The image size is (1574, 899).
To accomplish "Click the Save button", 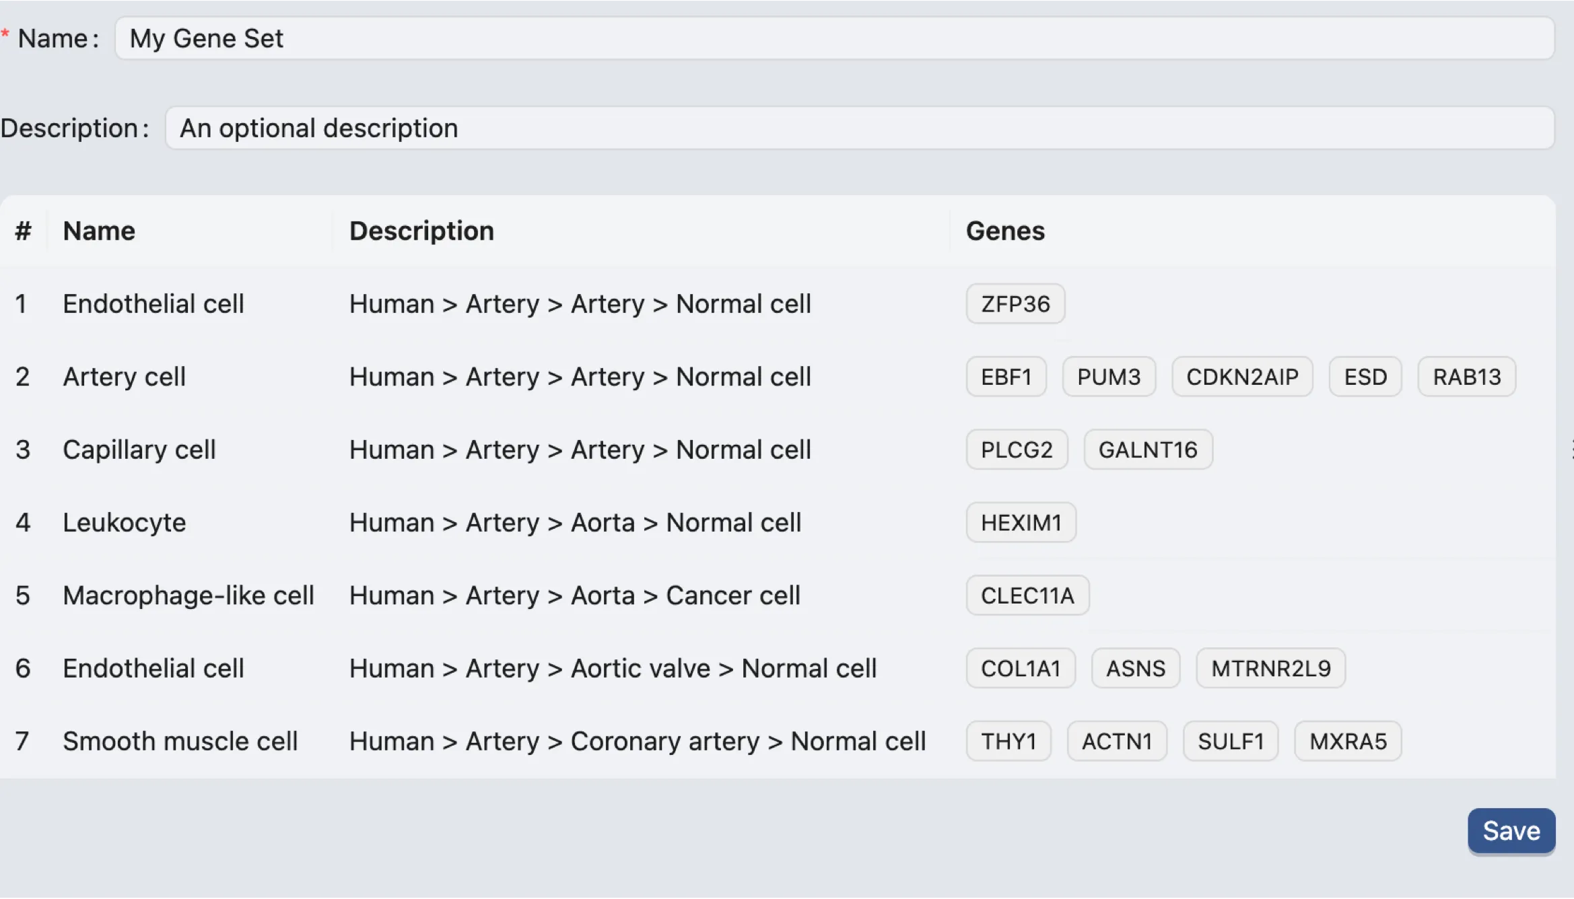I will (x=1511, y=831).
